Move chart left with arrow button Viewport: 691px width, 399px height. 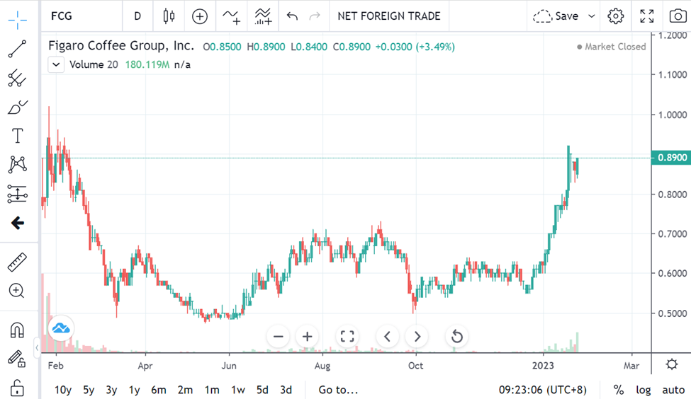(388, 337)
